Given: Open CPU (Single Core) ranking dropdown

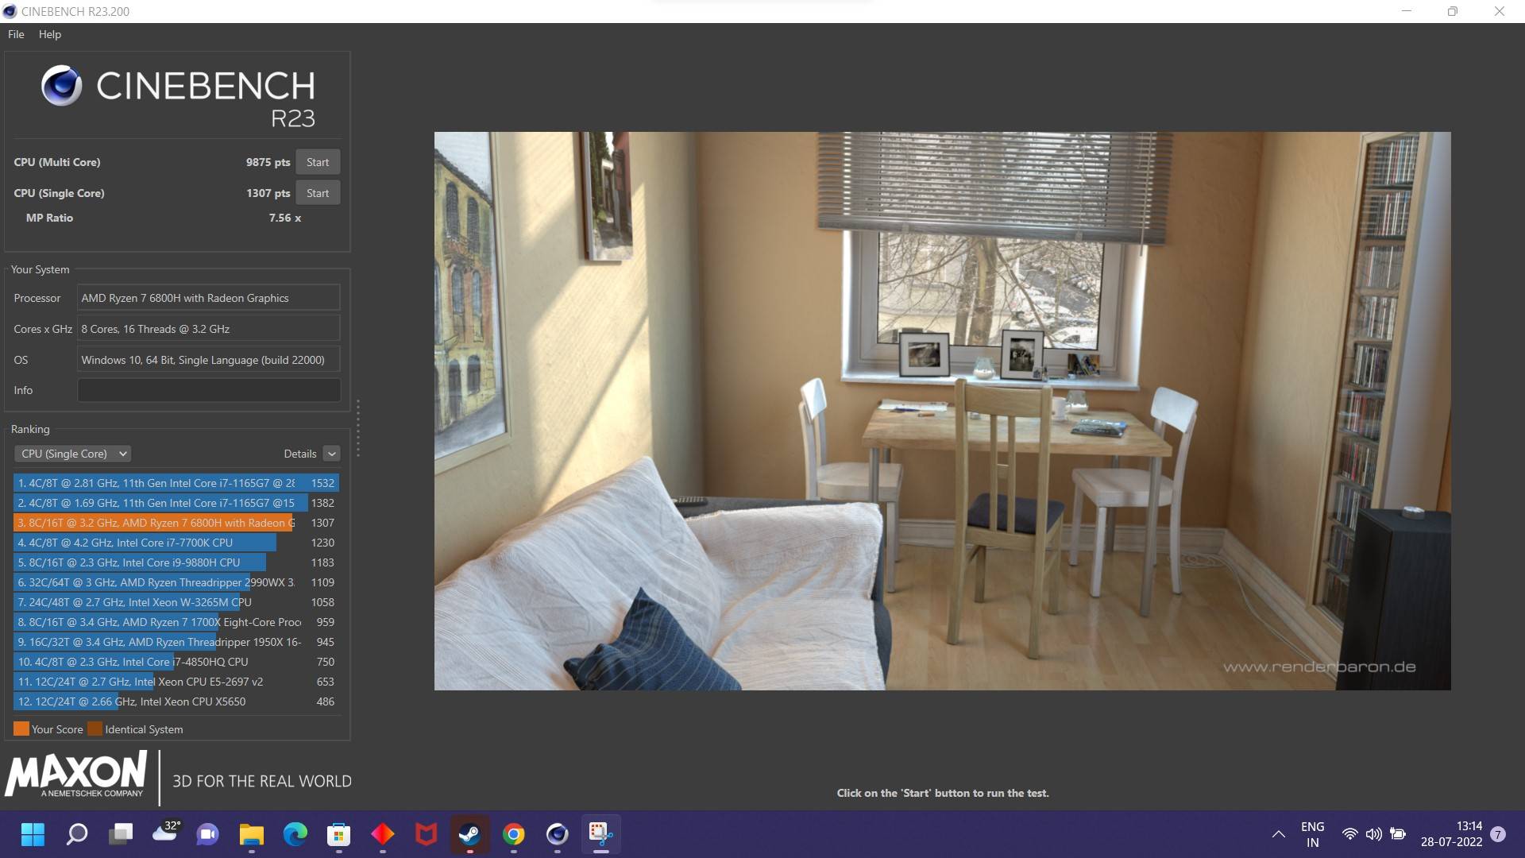Looking at the screenshot, I should point(73,454).
